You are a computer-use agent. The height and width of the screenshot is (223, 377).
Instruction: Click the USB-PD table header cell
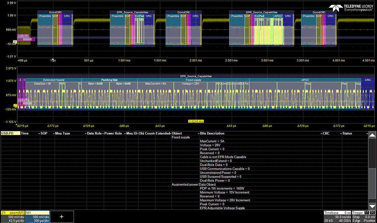10,133
